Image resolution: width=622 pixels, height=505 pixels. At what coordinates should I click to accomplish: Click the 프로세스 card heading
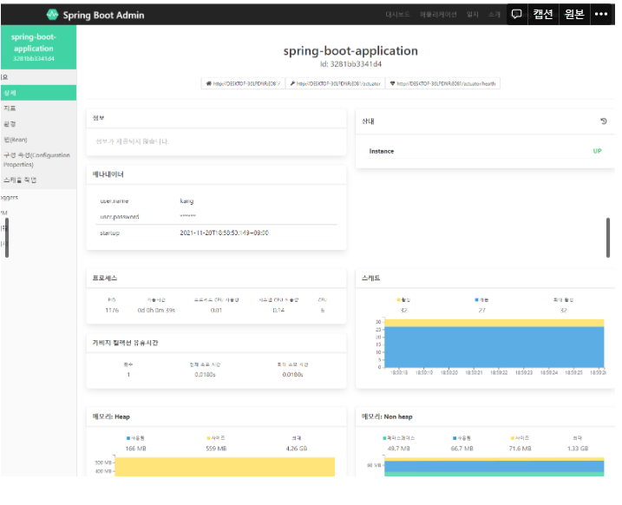[105, 278]
